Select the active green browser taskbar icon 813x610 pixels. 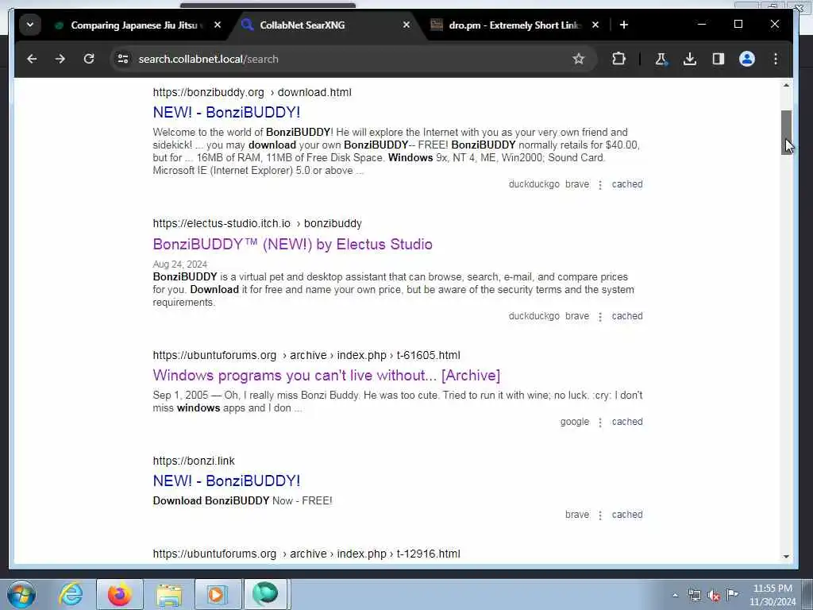pos(265,594)
